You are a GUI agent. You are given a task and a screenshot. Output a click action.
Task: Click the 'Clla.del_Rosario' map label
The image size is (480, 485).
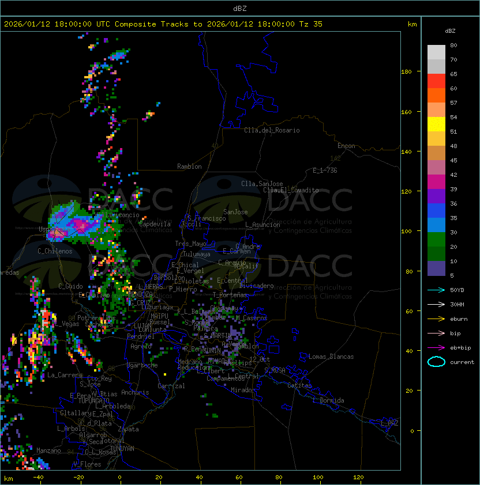[x=272, y=130]
